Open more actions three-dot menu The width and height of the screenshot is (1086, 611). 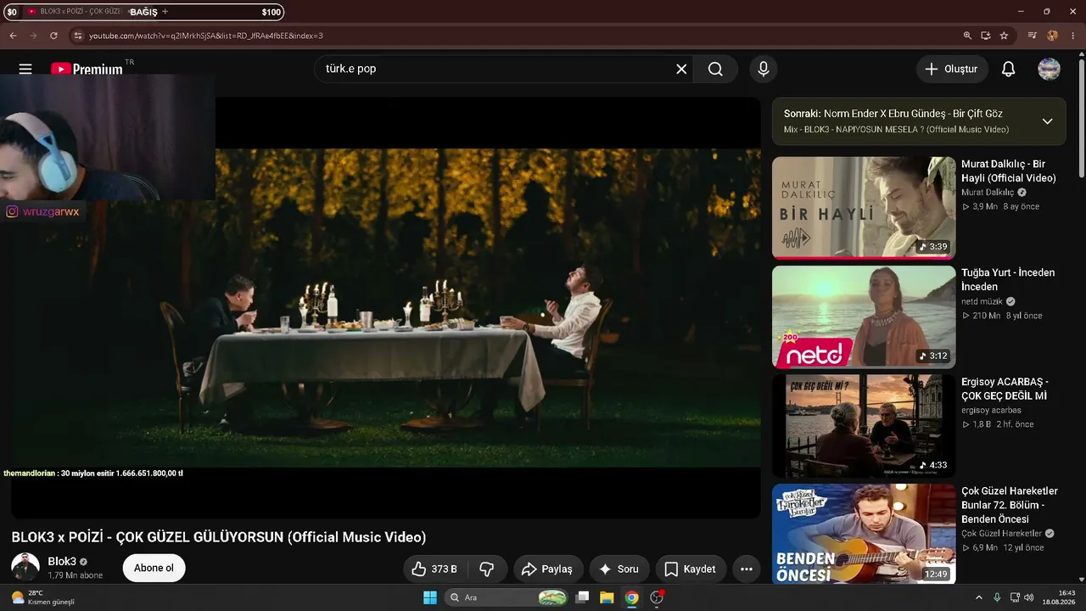point(747,569)
